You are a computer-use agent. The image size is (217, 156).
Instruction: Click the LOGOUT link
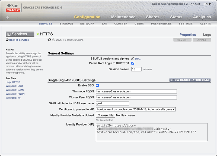click(x=194, y=4)
